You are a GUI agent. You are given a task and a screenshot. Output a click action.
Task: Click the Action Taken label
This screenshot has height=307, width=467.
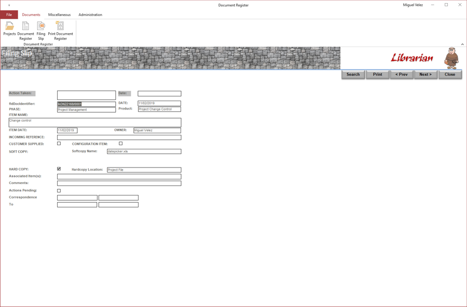click(x=22, y=93)
